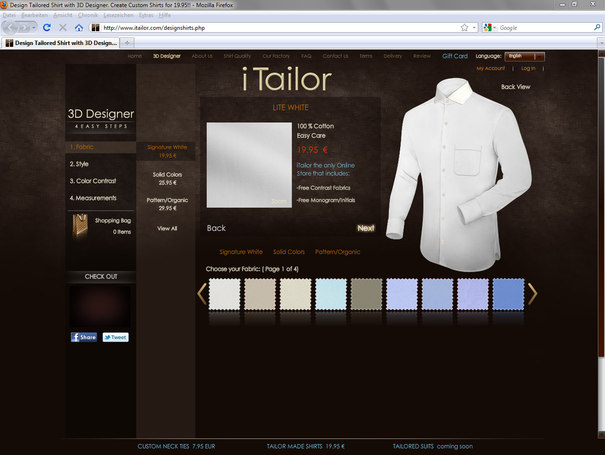Select step 1. Fabric
This screenshot has width=605, height=455.
click(x=101, y=147)
